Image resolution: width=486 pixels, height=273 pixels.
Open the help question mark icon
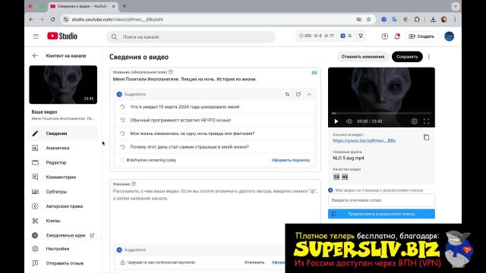tap(385, 36)
